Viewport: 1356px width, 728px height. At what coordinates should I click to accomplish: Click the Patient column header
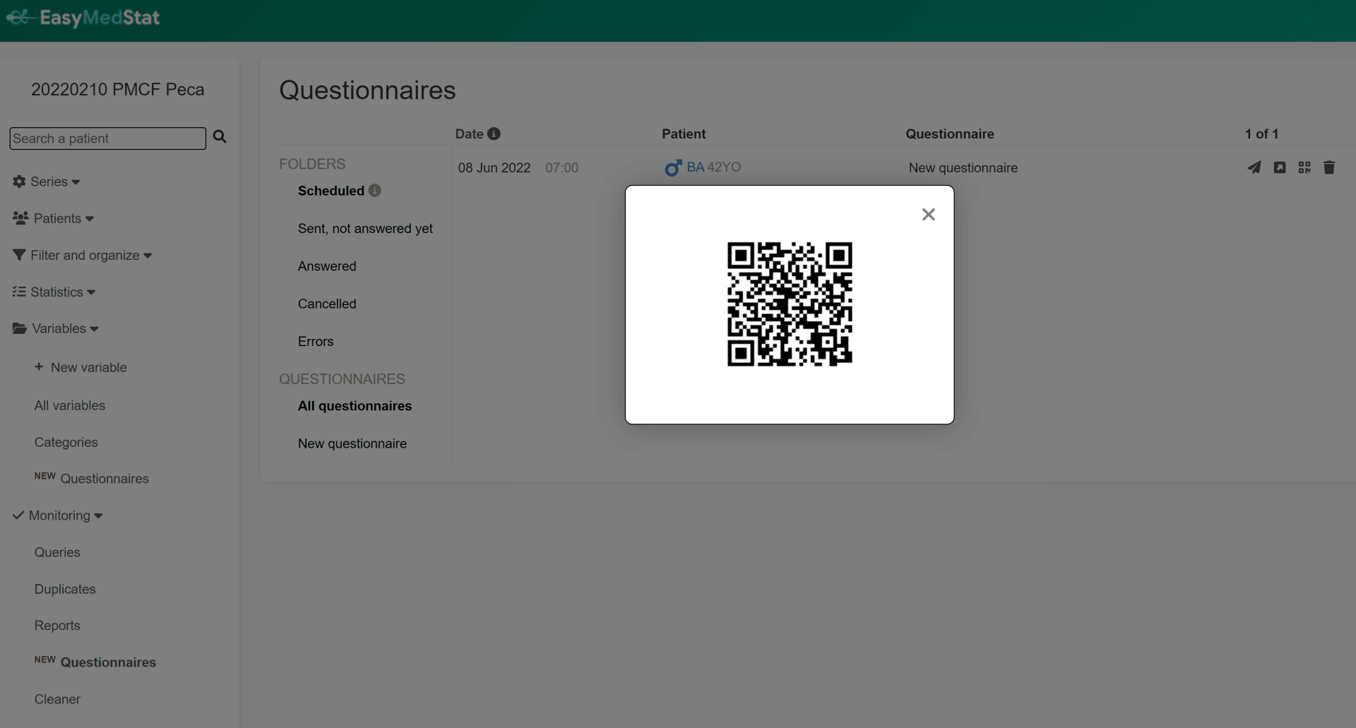(684, 134)
